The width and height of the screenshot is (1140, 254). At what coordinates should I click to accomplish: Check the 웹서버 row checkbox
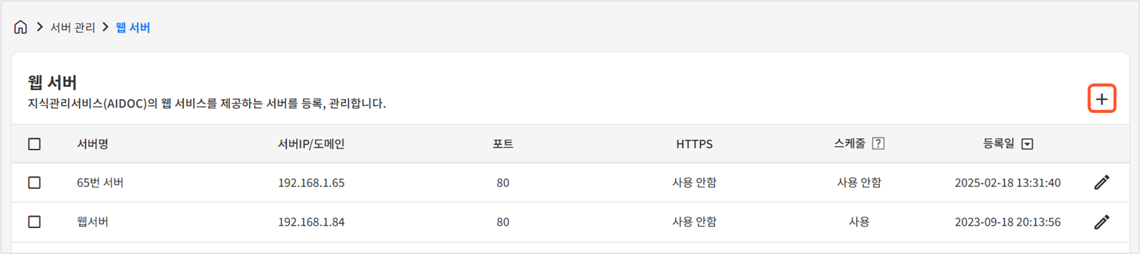[x=34, y=222]
